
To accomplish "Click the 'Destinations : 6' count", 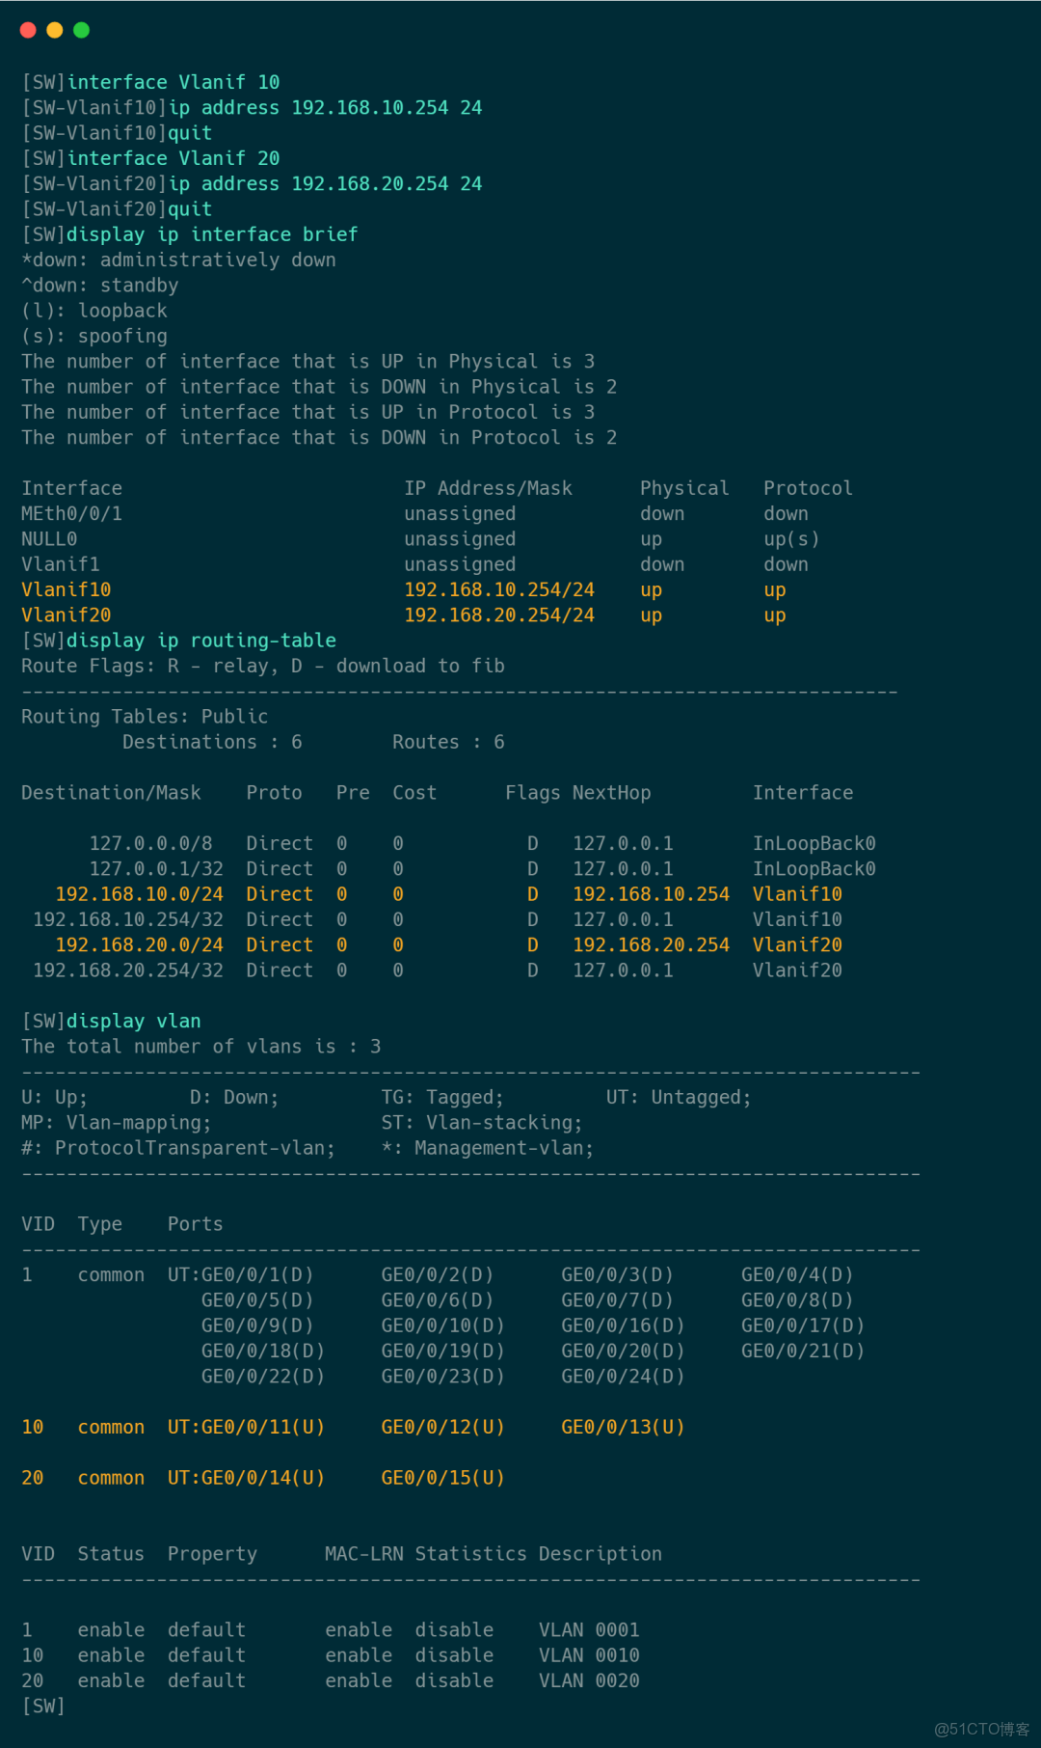I will pyautogui.click(x=212, y=742).
